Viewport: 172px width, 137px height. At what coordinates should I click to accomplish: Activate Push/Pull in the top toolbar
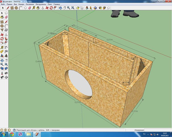(x=43, y=8)
